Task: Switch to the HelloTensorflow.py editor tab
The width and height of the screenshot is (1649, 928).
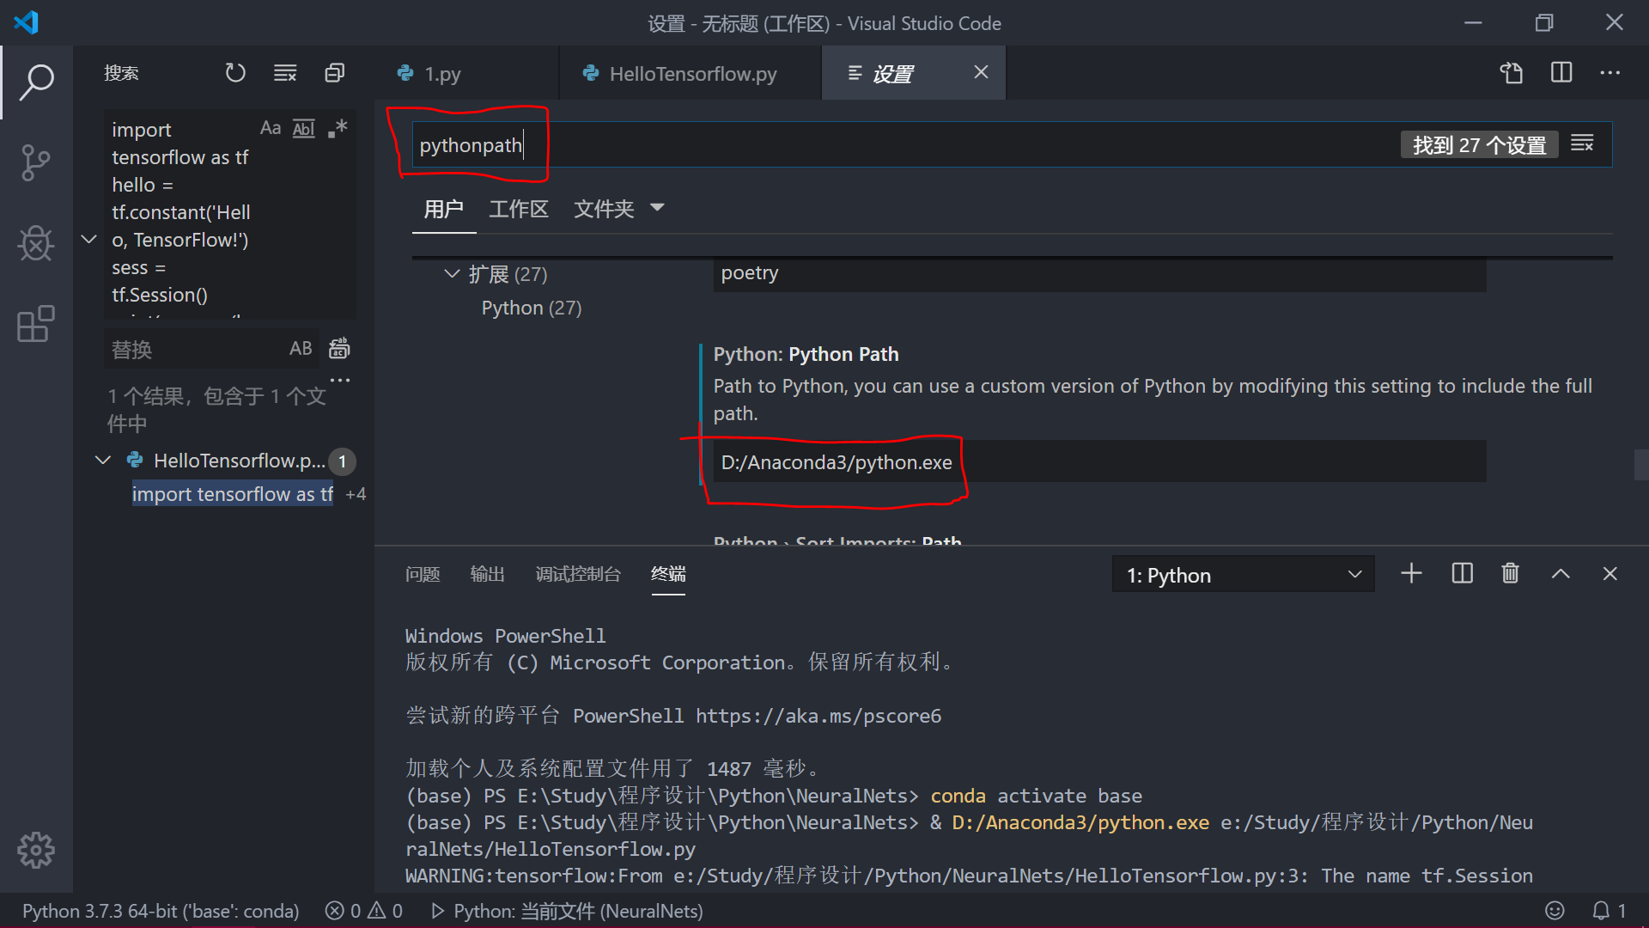Action: pos(691,74)
